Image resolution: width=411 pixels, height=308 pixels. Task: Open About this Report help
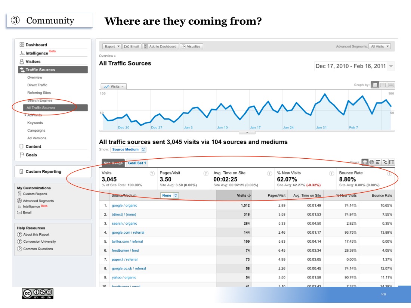[x=33, y=234]
